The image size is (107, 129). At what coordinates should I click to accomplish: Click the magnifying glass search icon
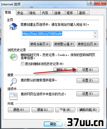pos(13,82)
